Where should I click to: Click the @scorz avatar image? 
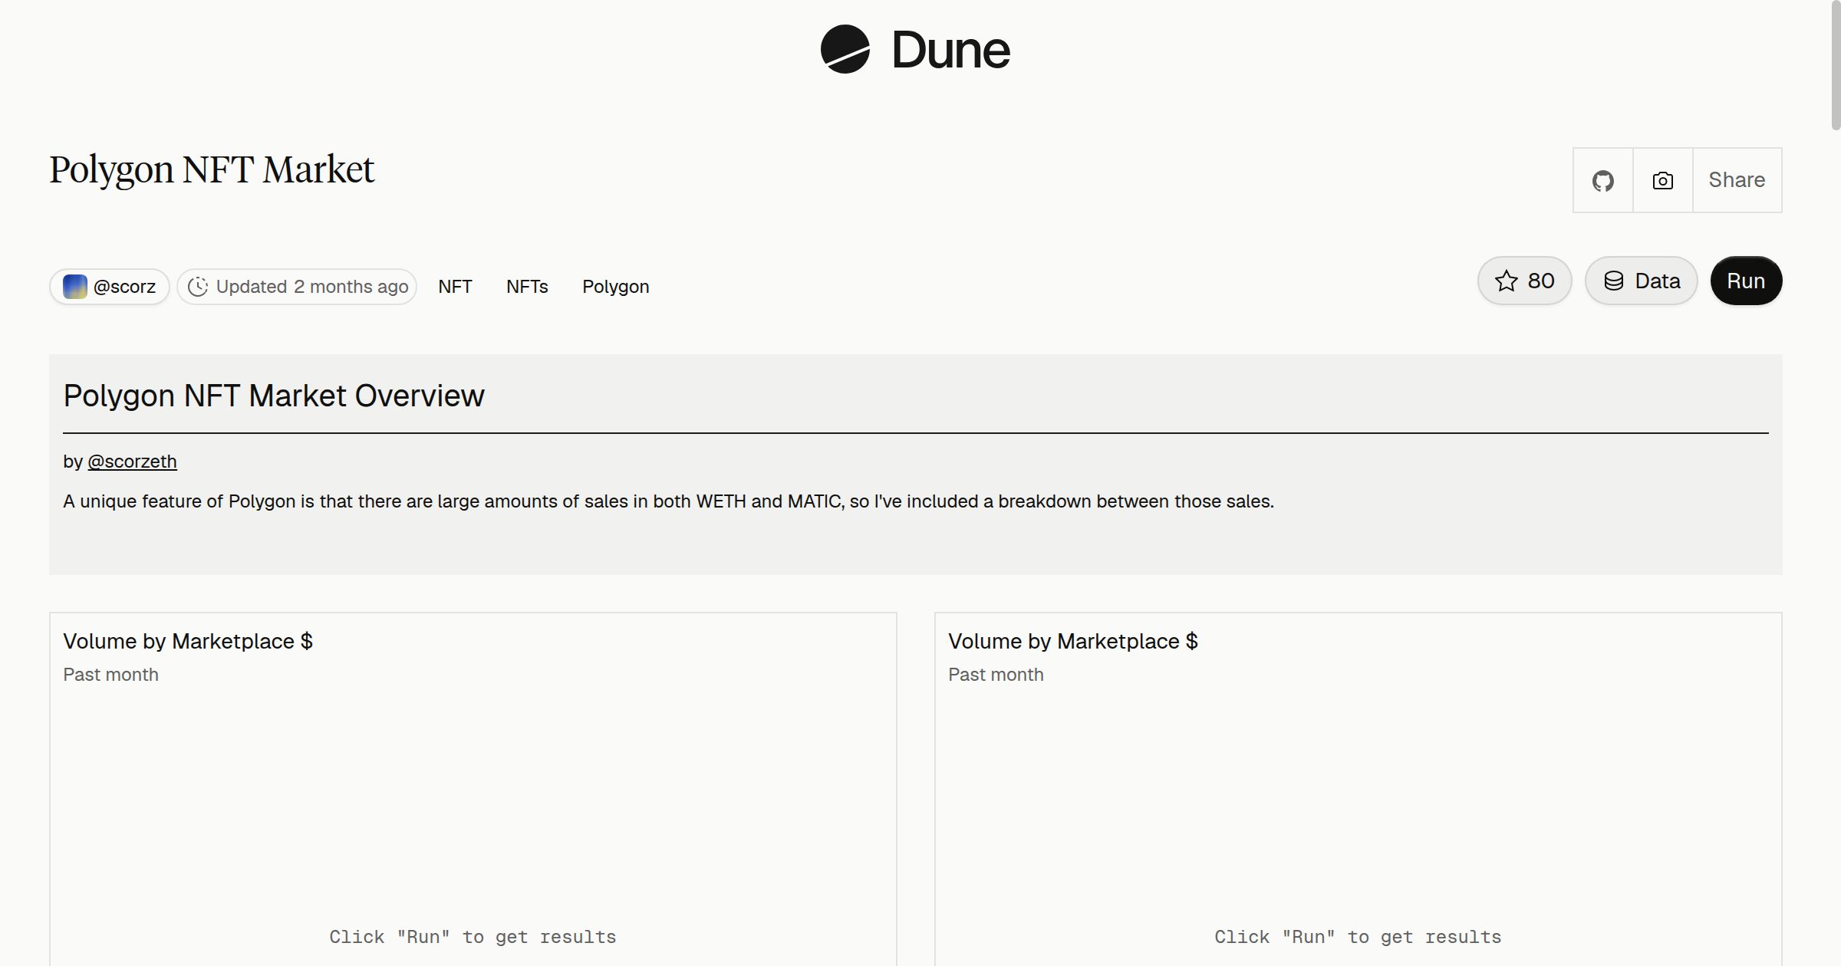coord(74,287)
